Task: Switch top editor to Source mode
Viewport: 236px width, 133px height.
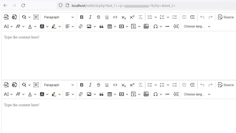Action: (226, 17)
